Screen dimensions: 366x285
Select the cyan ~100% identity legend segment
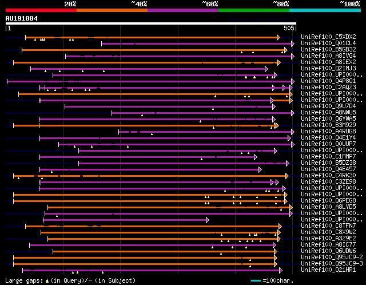[325, 10]
